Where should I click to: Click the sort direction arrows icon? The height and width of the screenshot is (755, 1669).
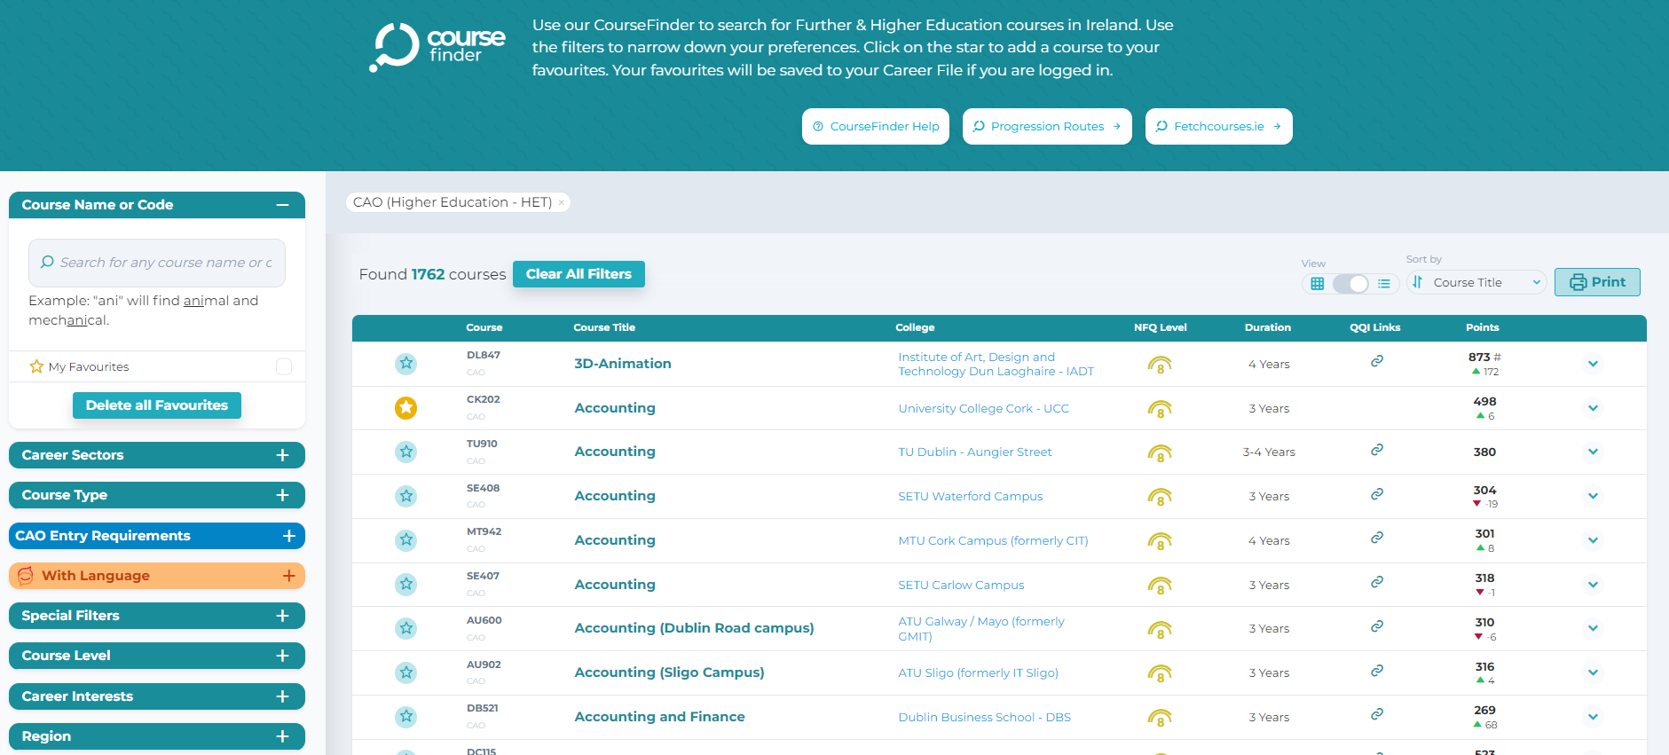(1418, 282)
